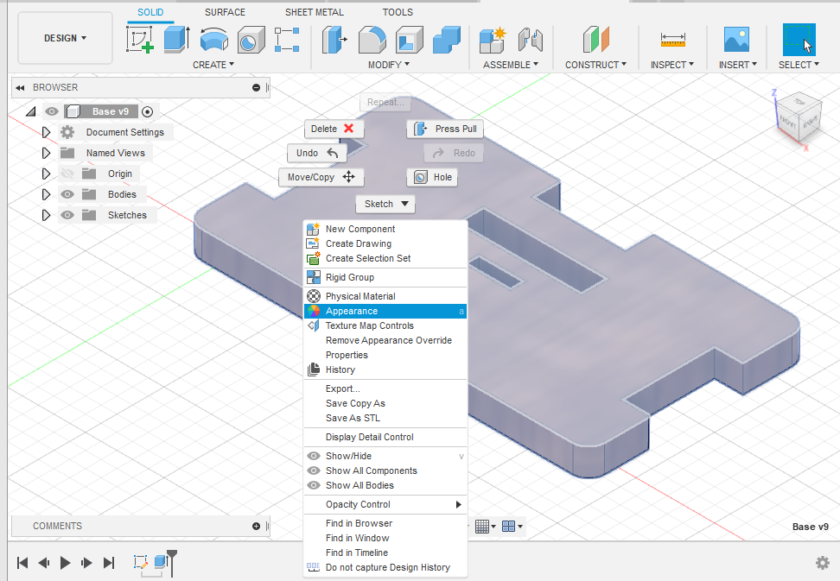Viewport: 840px width, 581px height.
Task: Open the Modify dropdown menu
Action: point(389,65)
